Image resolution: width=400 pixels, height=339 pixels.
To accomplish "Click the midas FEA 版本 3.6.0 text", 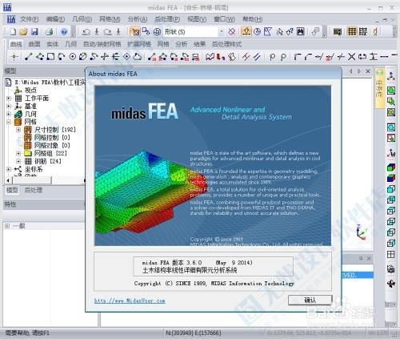I will point(172,263).
